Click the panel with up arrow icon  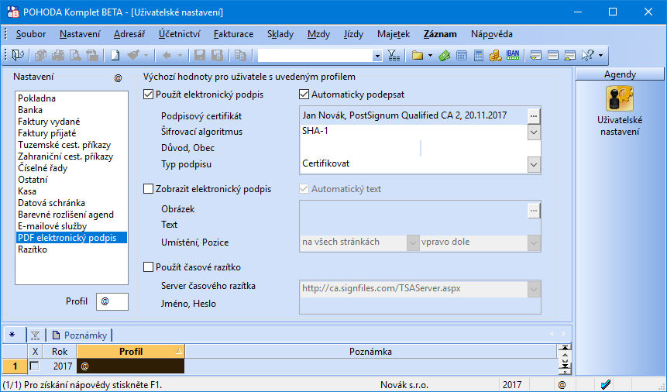[570, 55]
